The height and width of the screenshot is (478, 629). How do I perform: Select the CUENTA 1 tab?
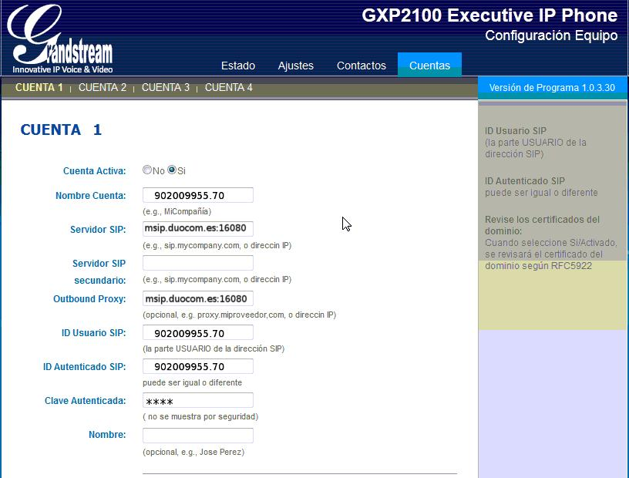[x=39, y=88]
